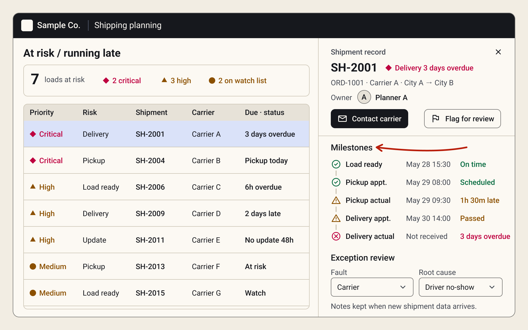Click the triangle icon beside 3 high
The height and width of the screenshot is (330, 528).
coord(164,80)
